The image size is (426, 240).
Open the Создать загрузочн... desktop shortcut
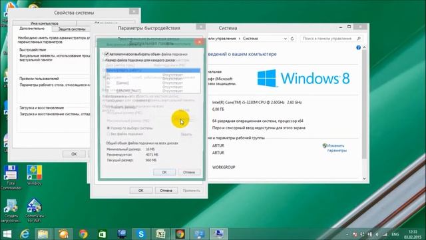[11, 210]
